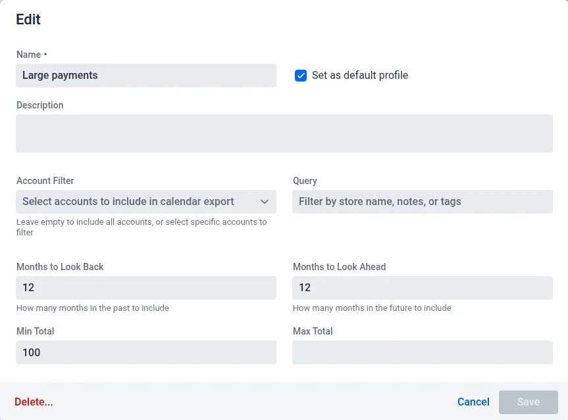Click the empty Max Total field
568x420 pixels.
pos(422,352)
